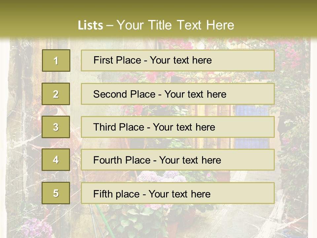Click the Second Place text bar
The width and height of the screenshot is (317, 238).
point(178,94)
